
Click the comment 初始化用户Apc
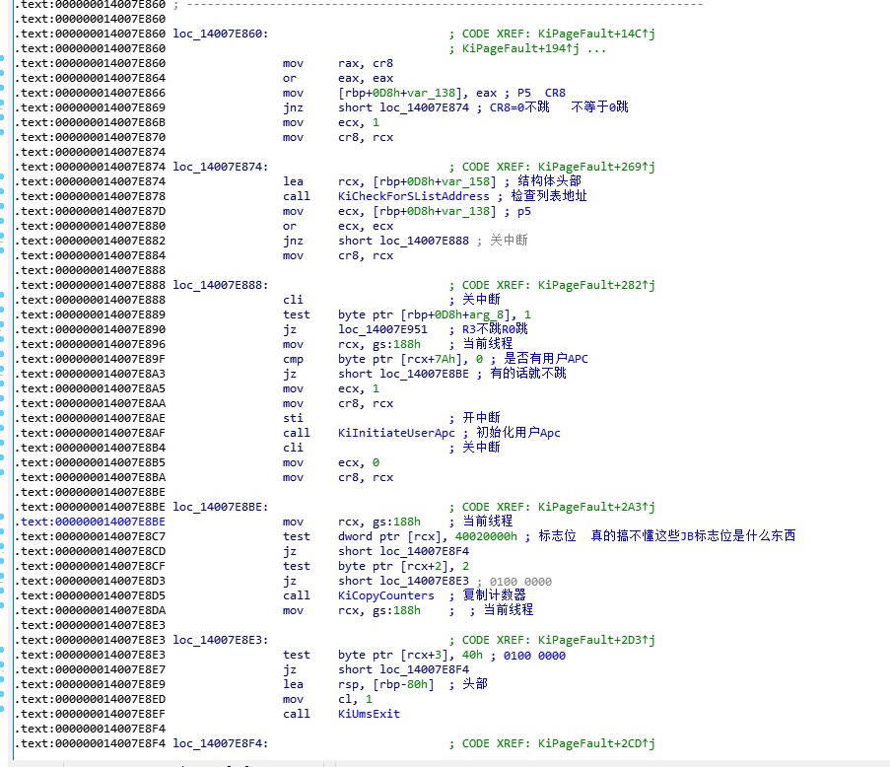coord(517,433)
